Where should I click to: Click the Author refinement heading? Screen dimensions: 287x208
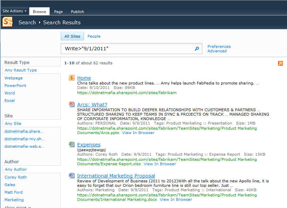point(12,161)
